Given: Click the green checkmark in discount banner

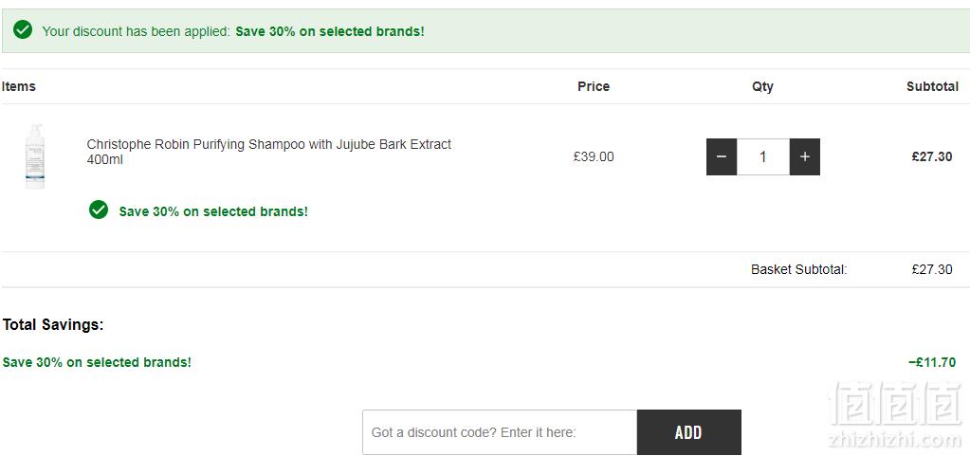Looking at the screenshot, I should click(x=23, y=29).
